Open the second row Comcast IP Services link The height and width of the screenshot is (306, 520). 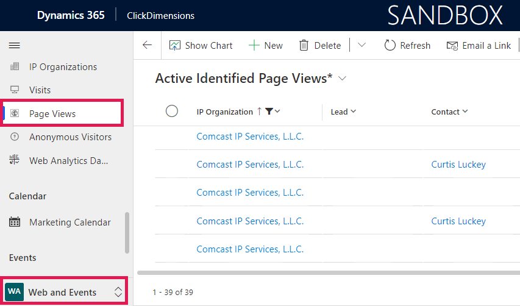250,165
